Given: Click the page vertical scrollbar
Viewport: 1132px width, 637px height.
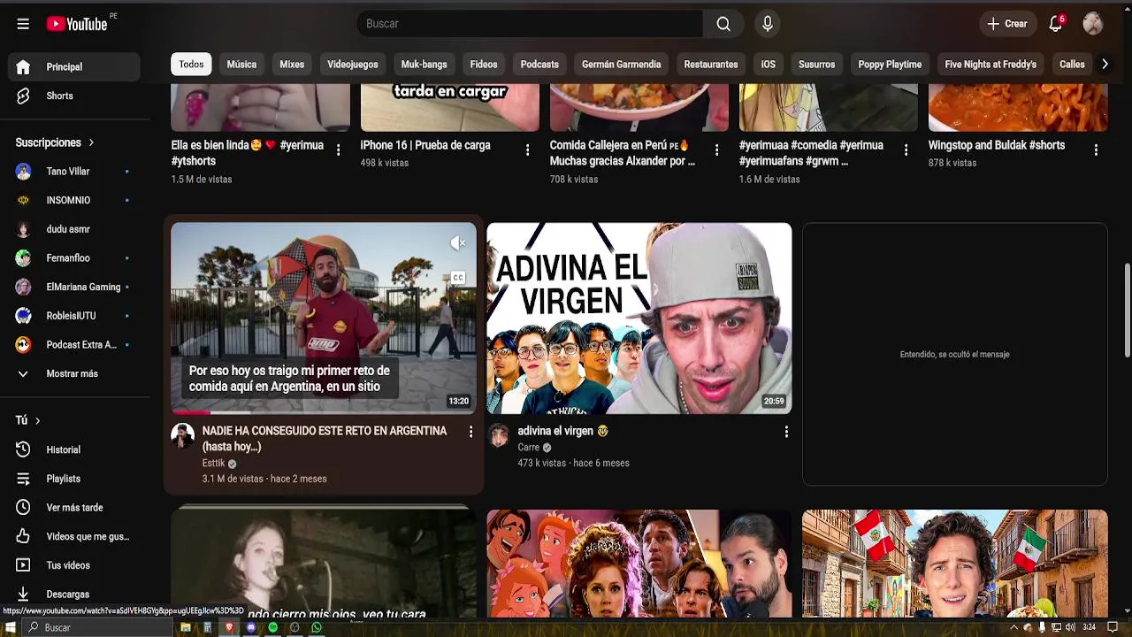Looking at the screenshot, I should [1127, 310].
